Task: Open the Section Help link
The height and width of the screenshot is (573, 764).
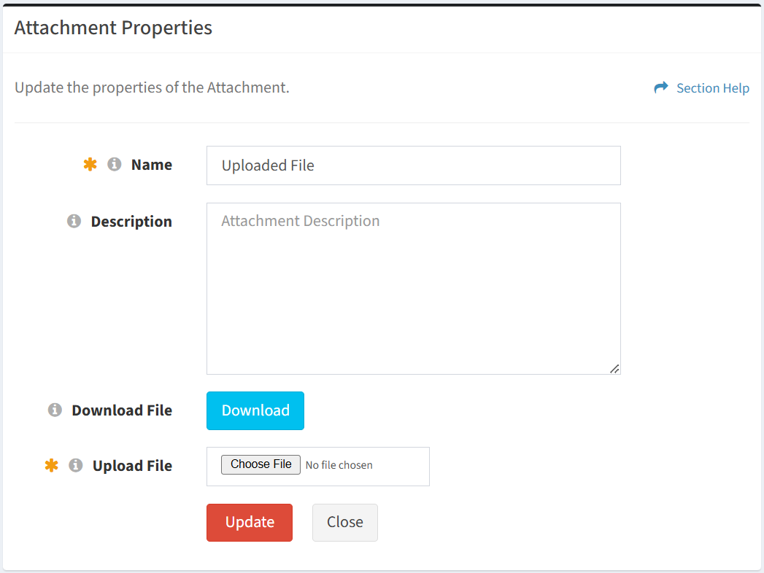Action: click(712, 88)
